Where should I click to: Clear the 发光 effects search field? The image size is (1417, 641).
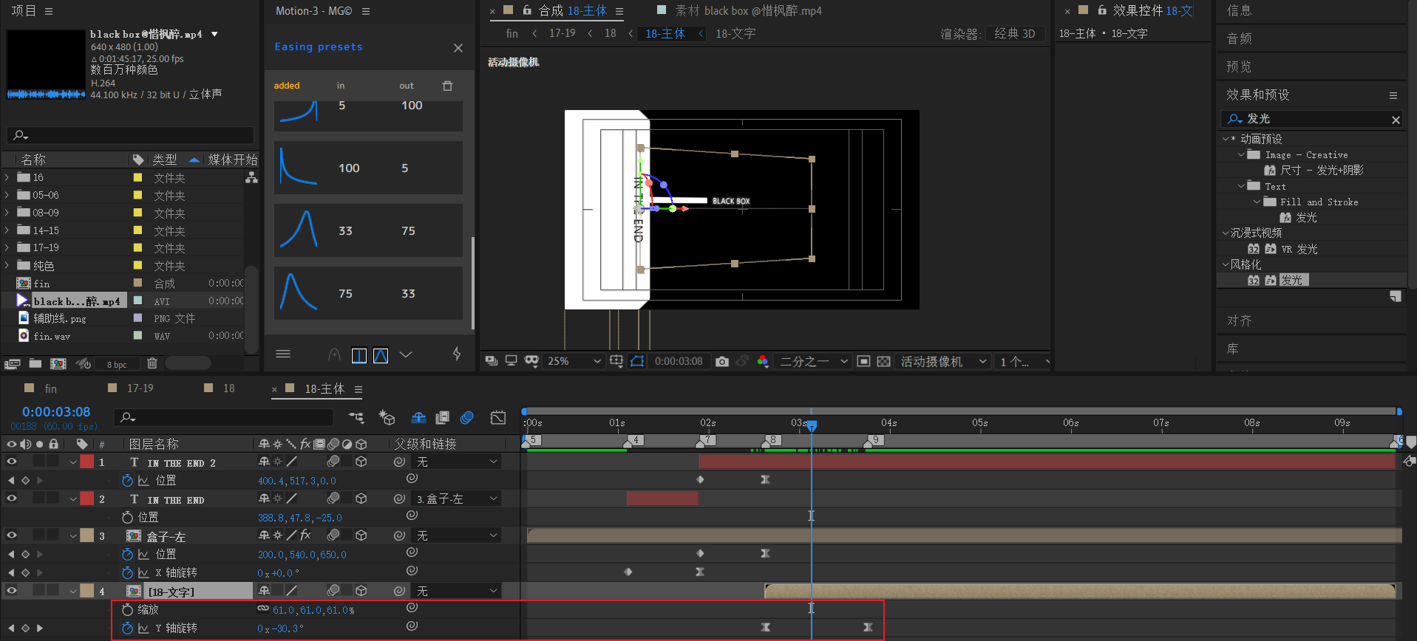tap(1396, 120)
